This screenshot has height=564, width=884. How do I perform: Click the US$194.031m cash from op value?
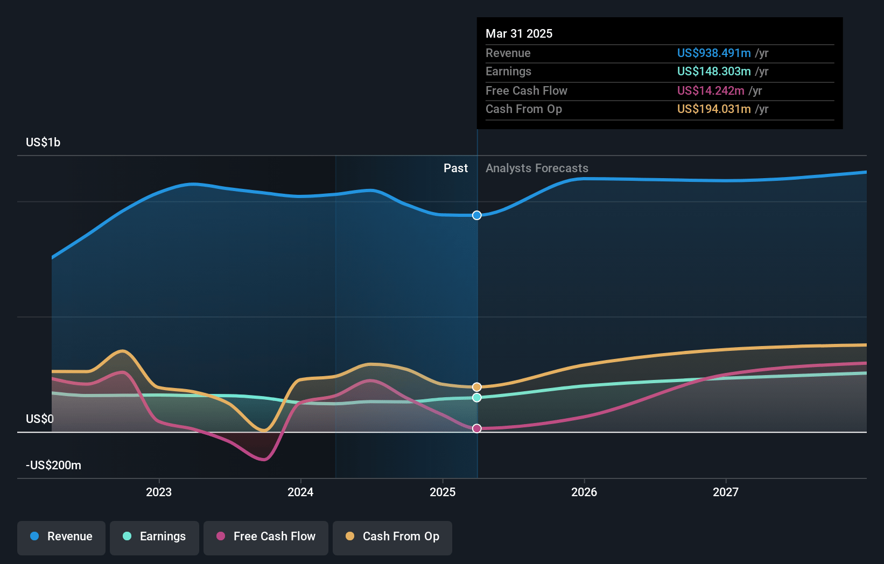tap(714, 109)
